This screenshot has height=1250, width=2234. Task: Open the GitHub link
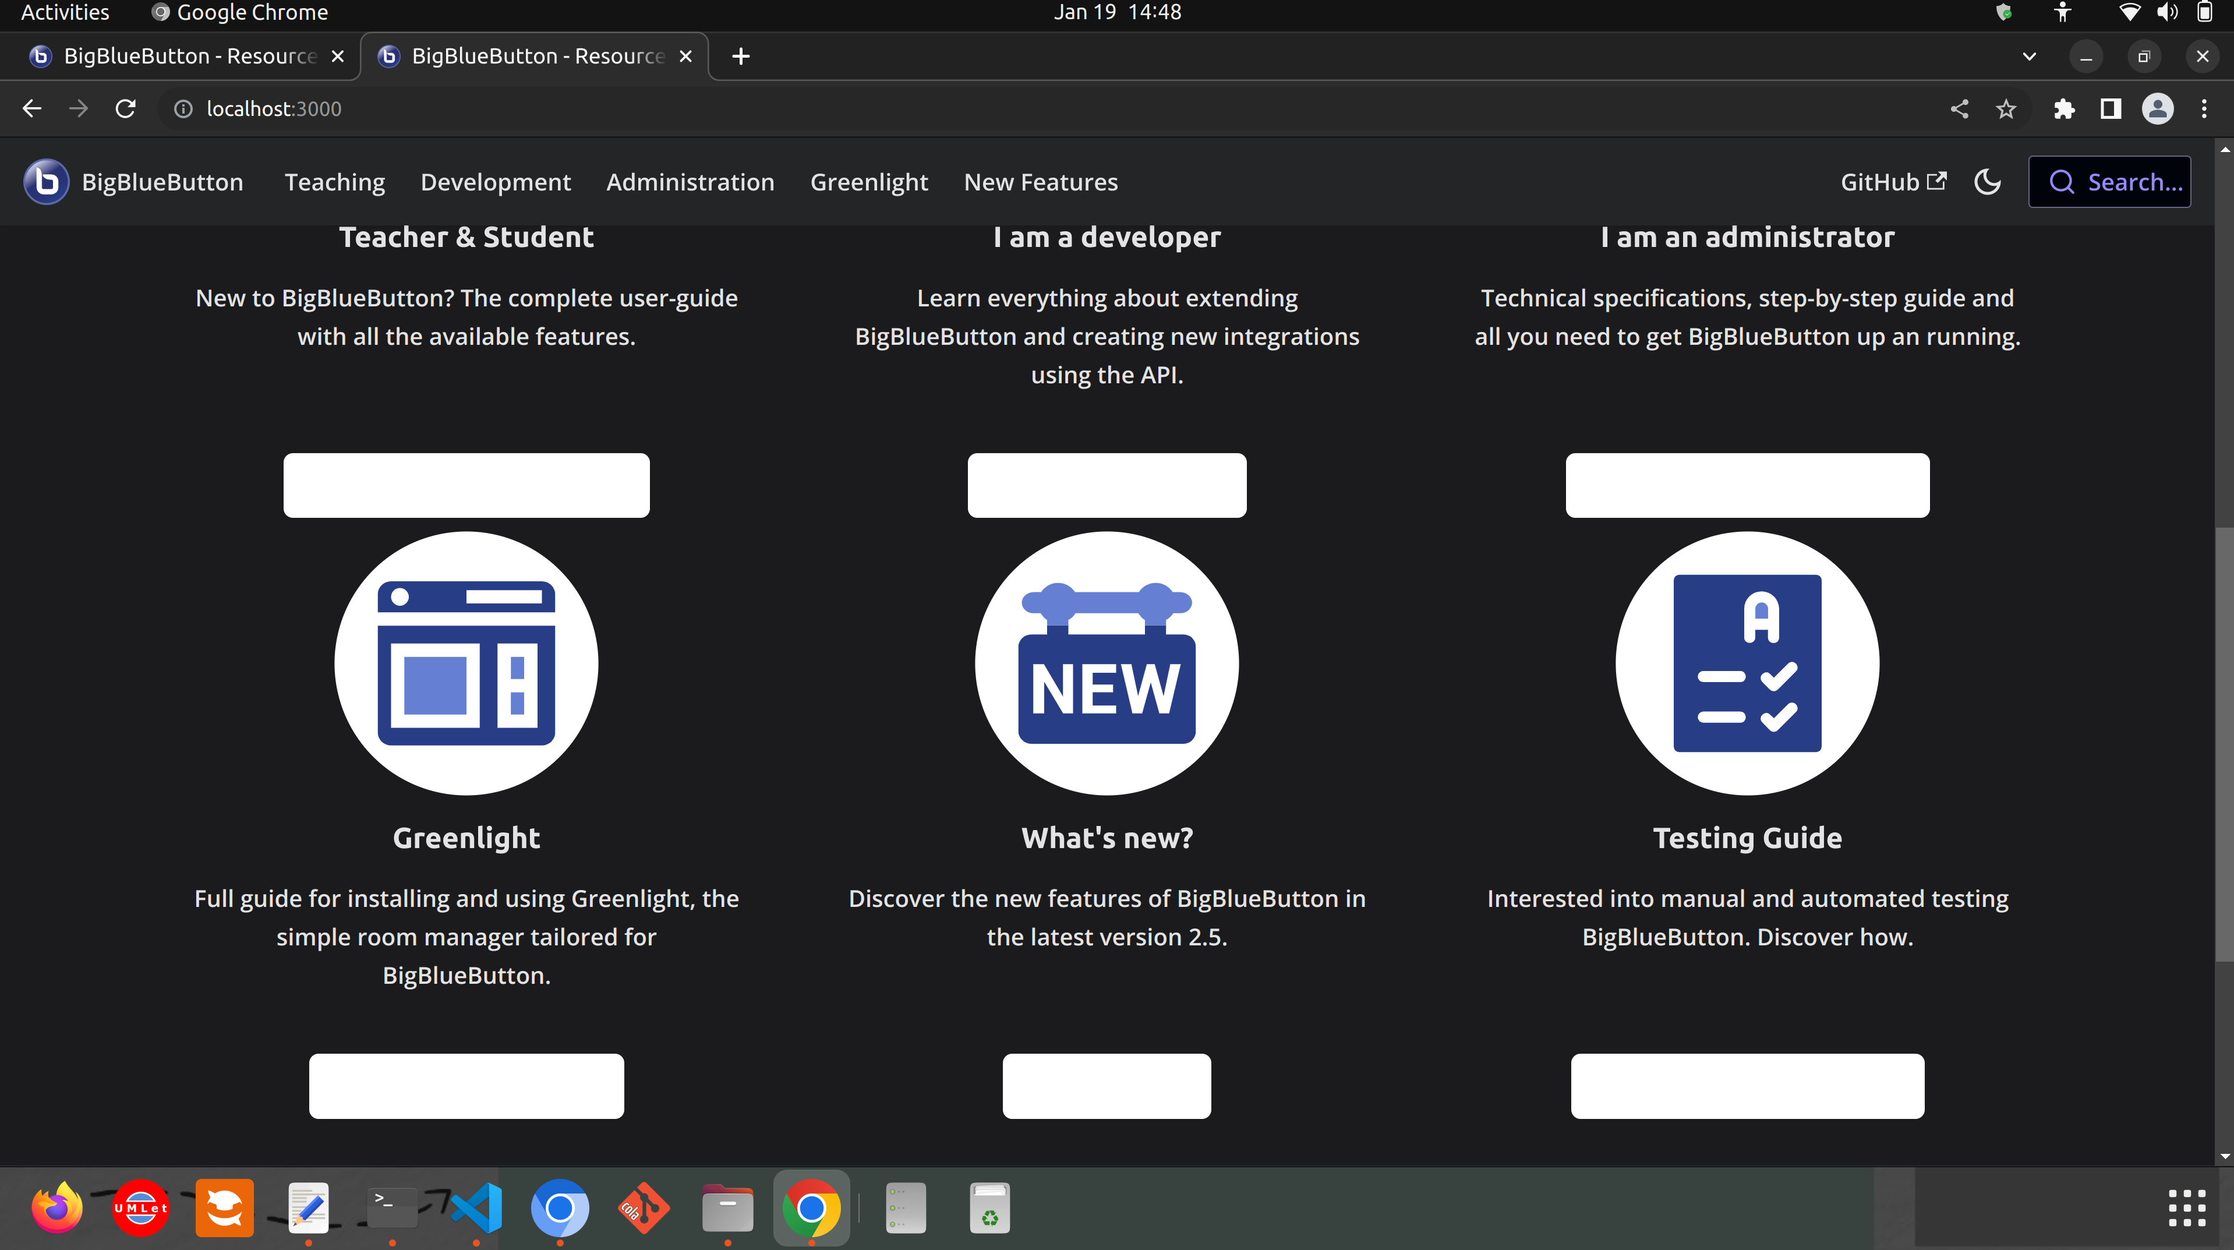point(1892,181)
